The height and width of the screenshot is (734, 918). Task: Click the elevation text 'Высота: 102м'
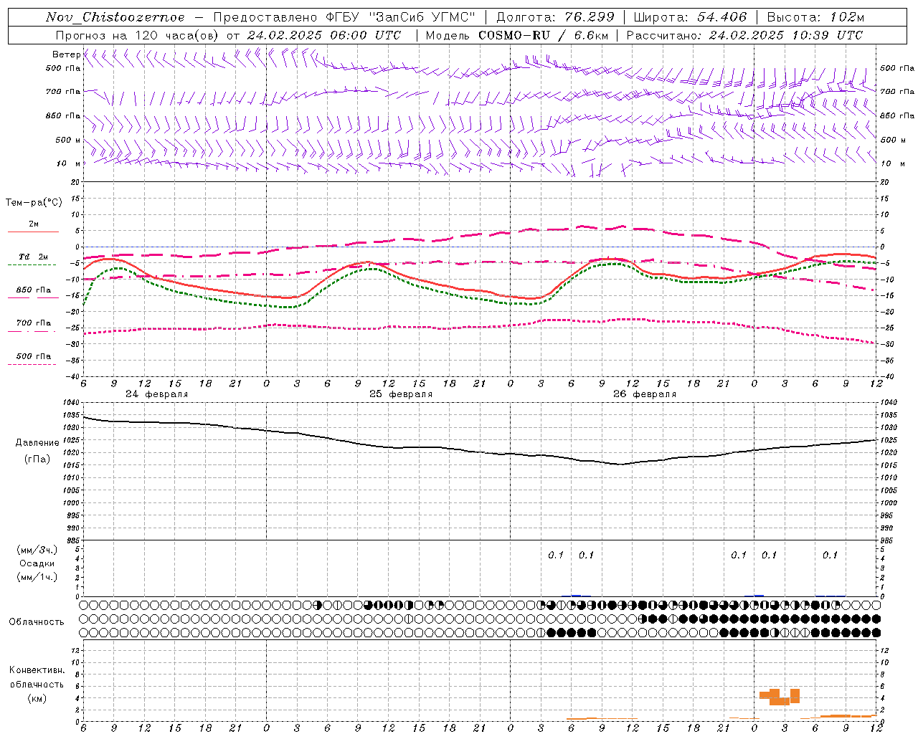click(x=815, y=17)
